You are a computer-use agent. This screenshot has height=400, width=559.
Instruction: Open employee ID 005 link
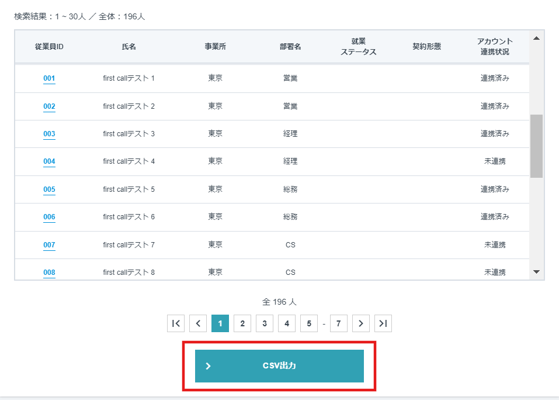point(49,189)
